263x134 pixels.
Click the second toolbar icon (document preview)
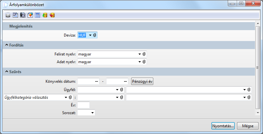click(x=15, y=15)
